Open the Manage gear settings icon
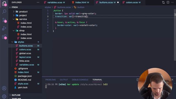The height and width of the screenshot is (99, 176). point(4,97)
